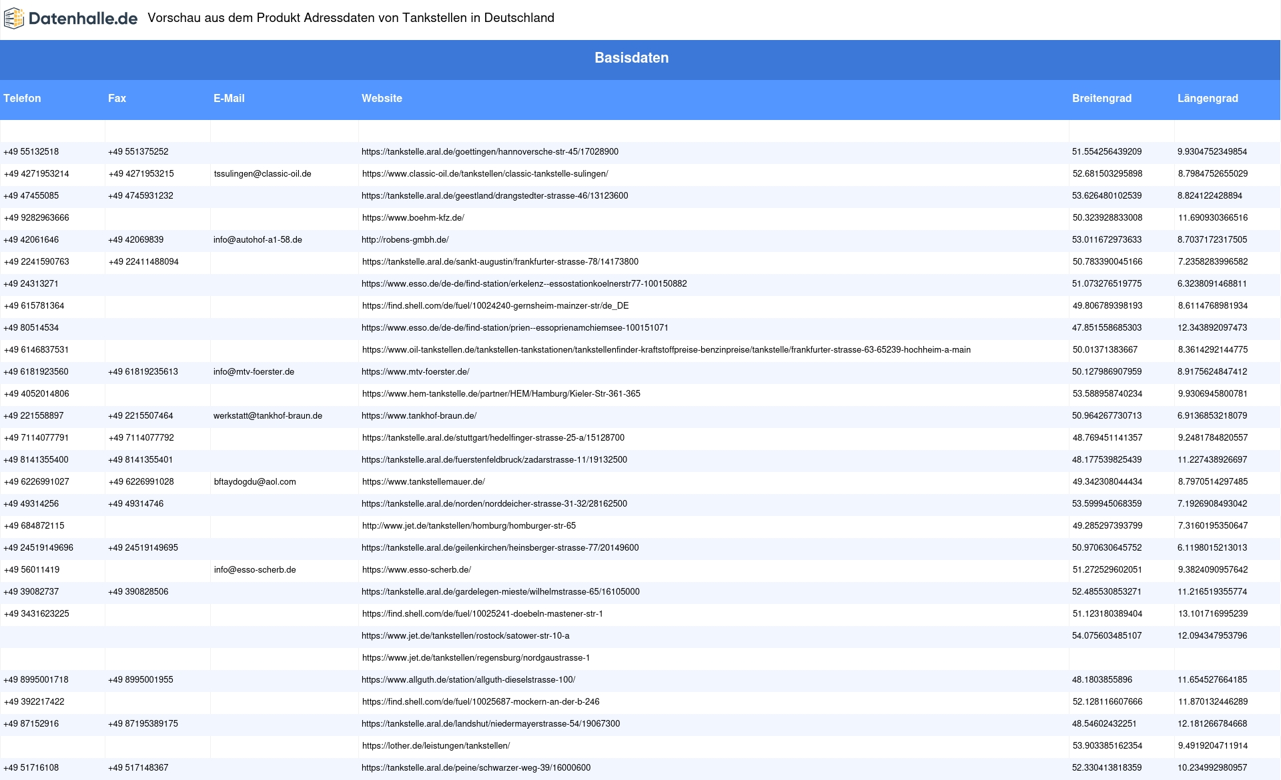Open the Aral Fürstenfeldbruck Zadarstrasse link
This screenshot has width=1281, height=780.
point(494,460)
